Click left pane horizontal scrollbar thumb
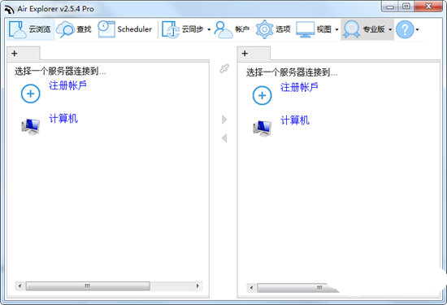The height and width of the screenshot is (305, 447). point(88,285)
